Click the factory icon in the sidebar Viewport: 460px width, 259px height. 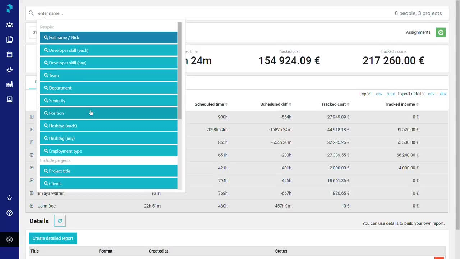[x=10, y=84]
